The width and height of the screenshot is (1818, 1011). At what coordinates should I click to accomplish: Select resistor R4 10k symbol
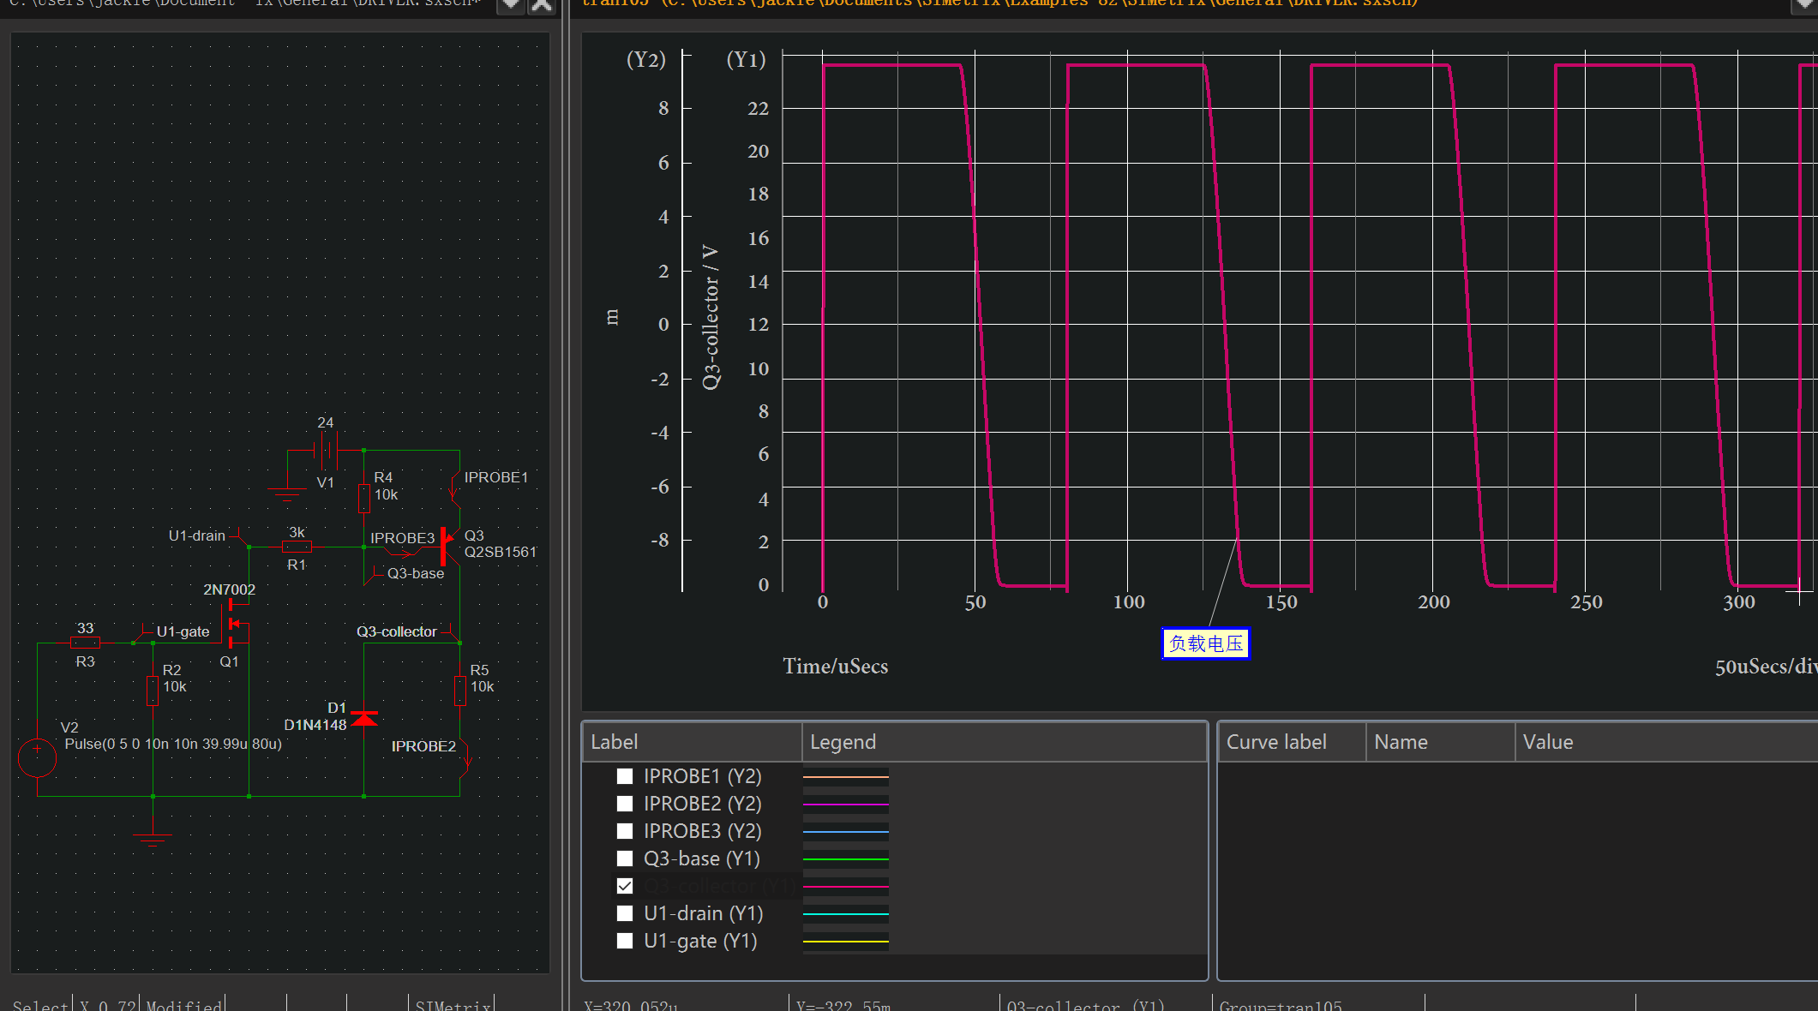364,498
